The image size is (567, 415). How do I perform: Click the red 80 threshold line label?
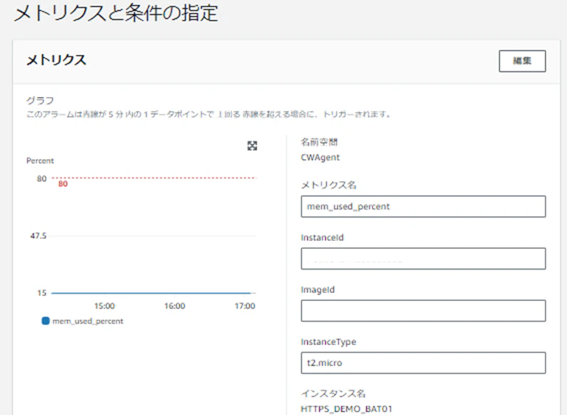click(63, 184)
